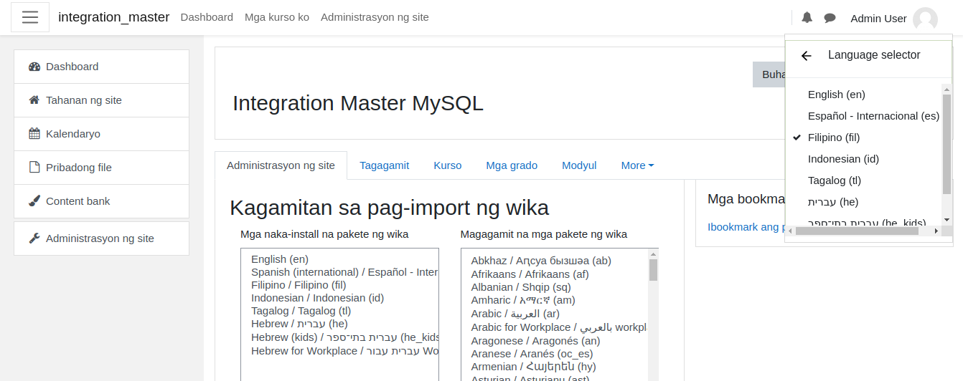Screen dimensions: 963x381
Task: Click Dashboard link in top navbar
Action: tap(207, 17)
